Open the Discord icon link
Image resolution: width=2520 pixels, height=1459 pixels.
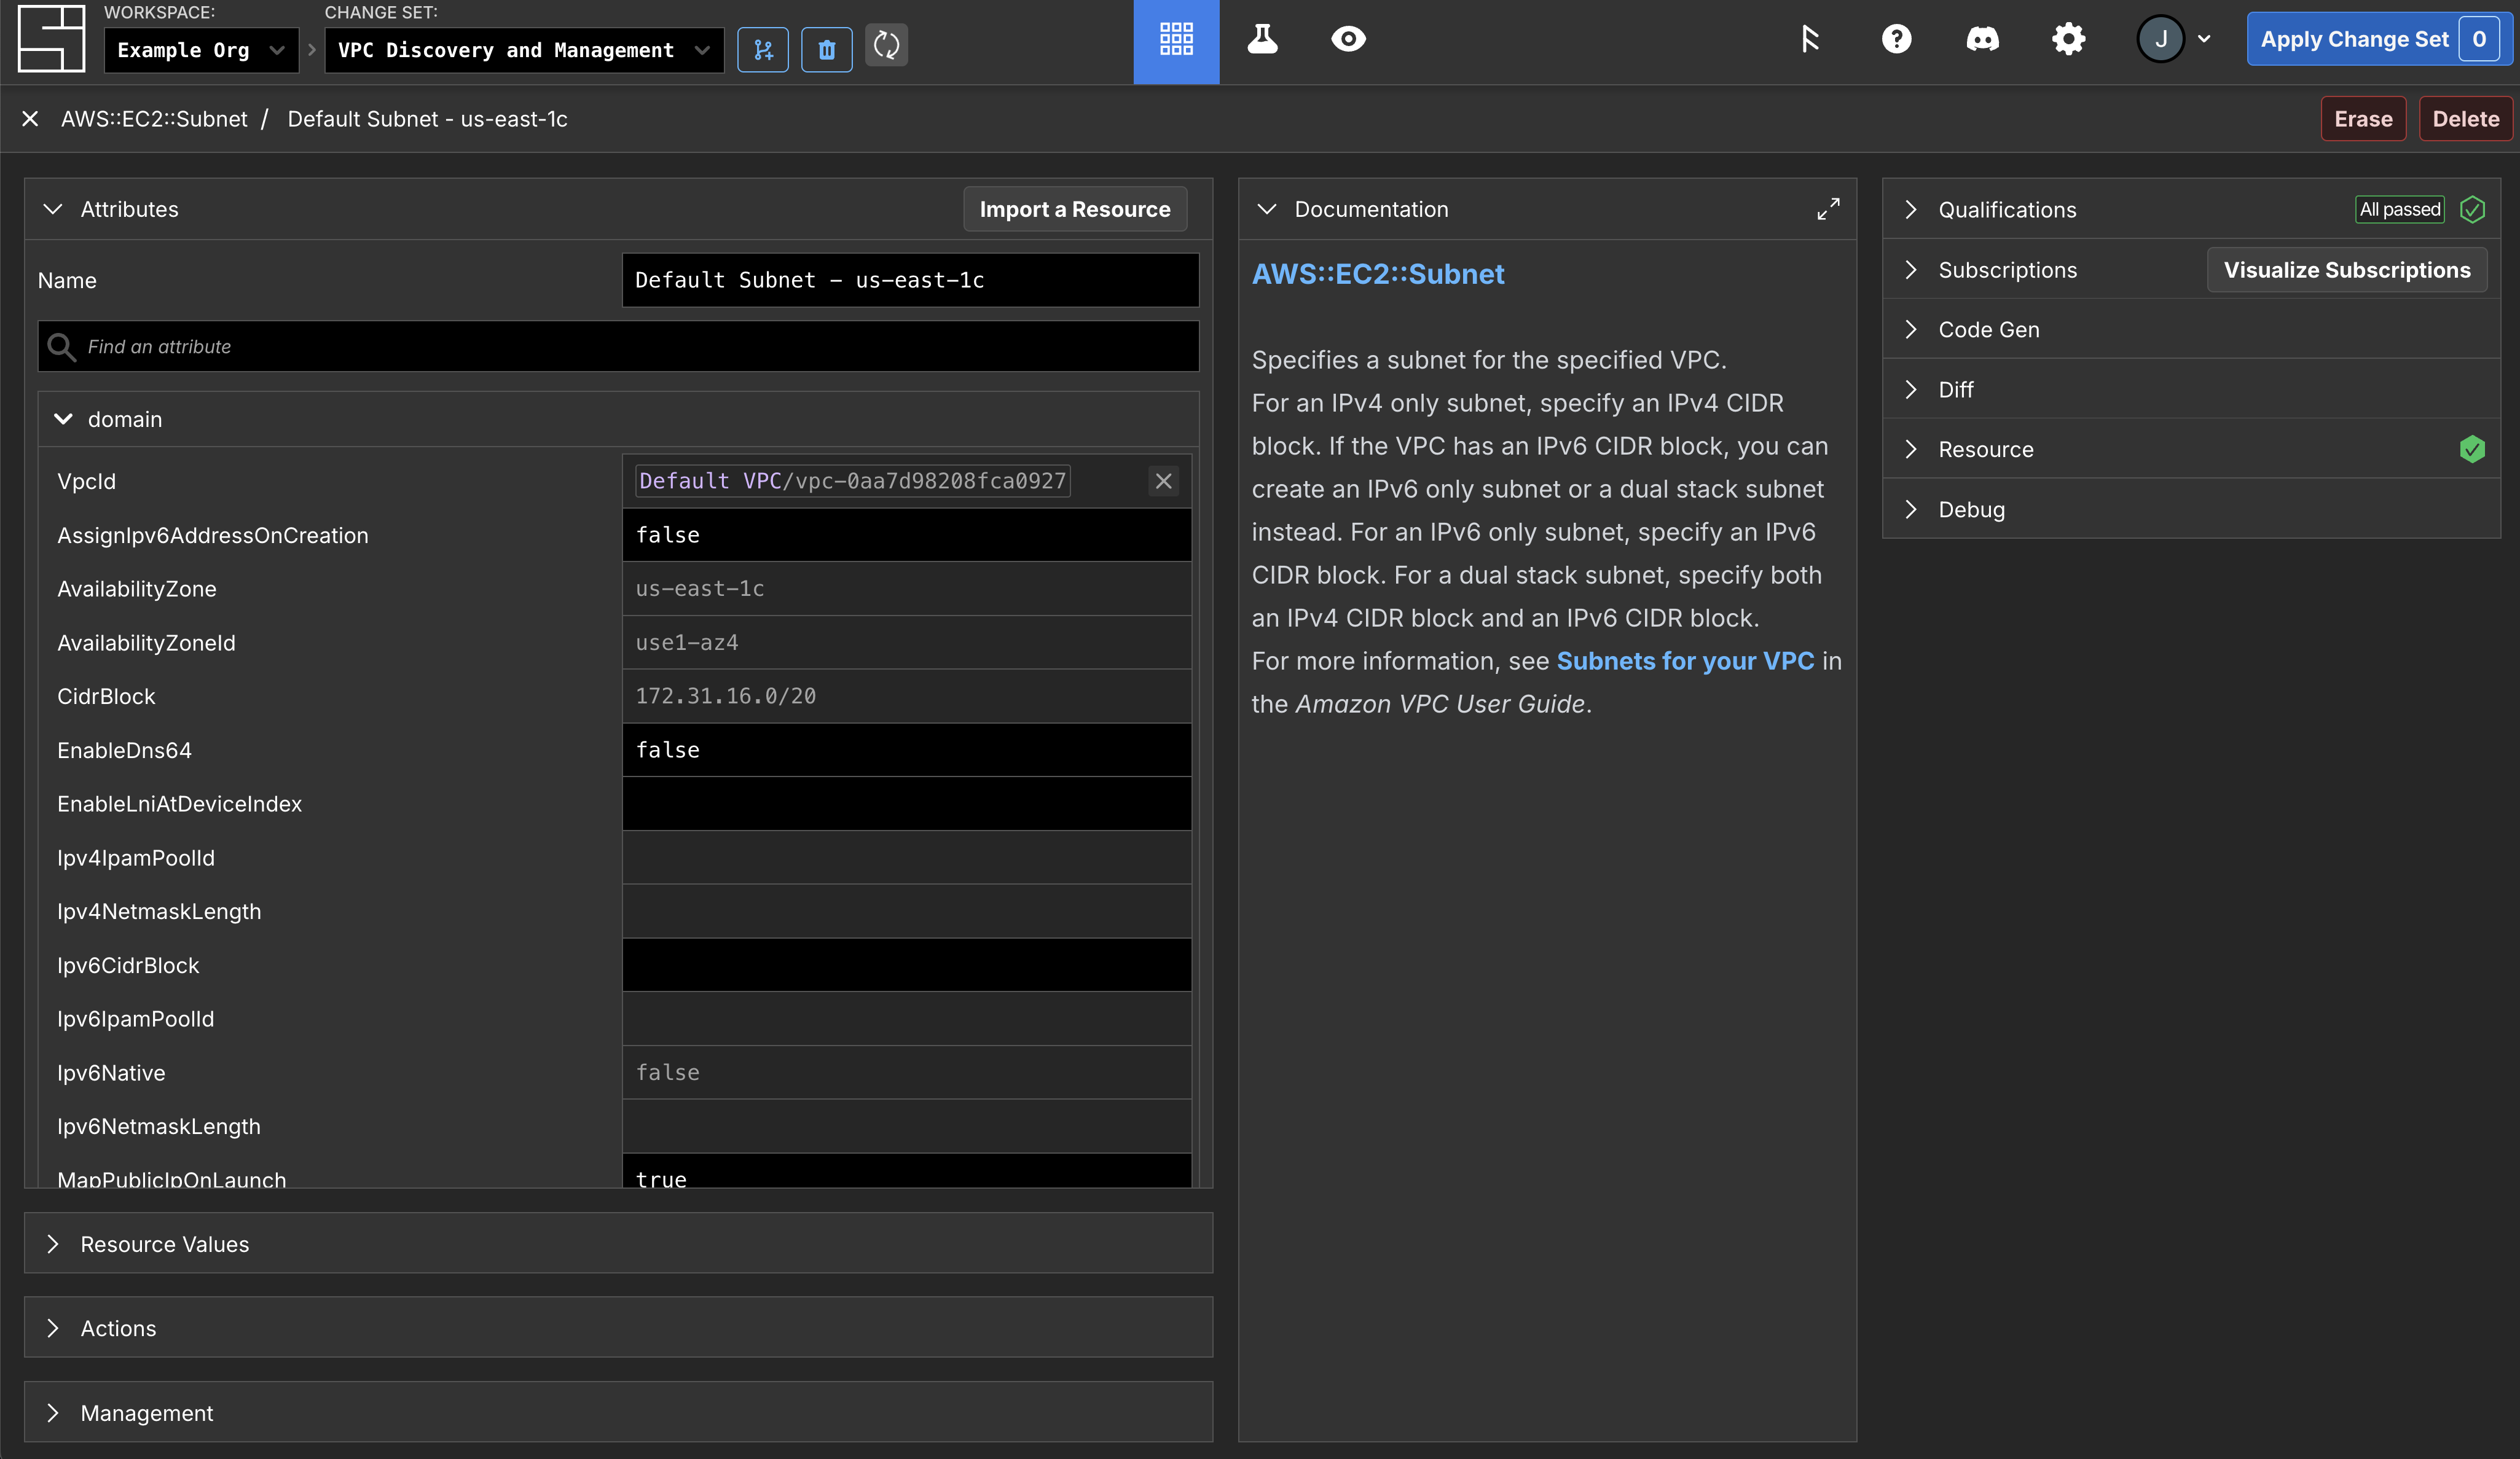pyautogui.click(x=1982, y=40)
